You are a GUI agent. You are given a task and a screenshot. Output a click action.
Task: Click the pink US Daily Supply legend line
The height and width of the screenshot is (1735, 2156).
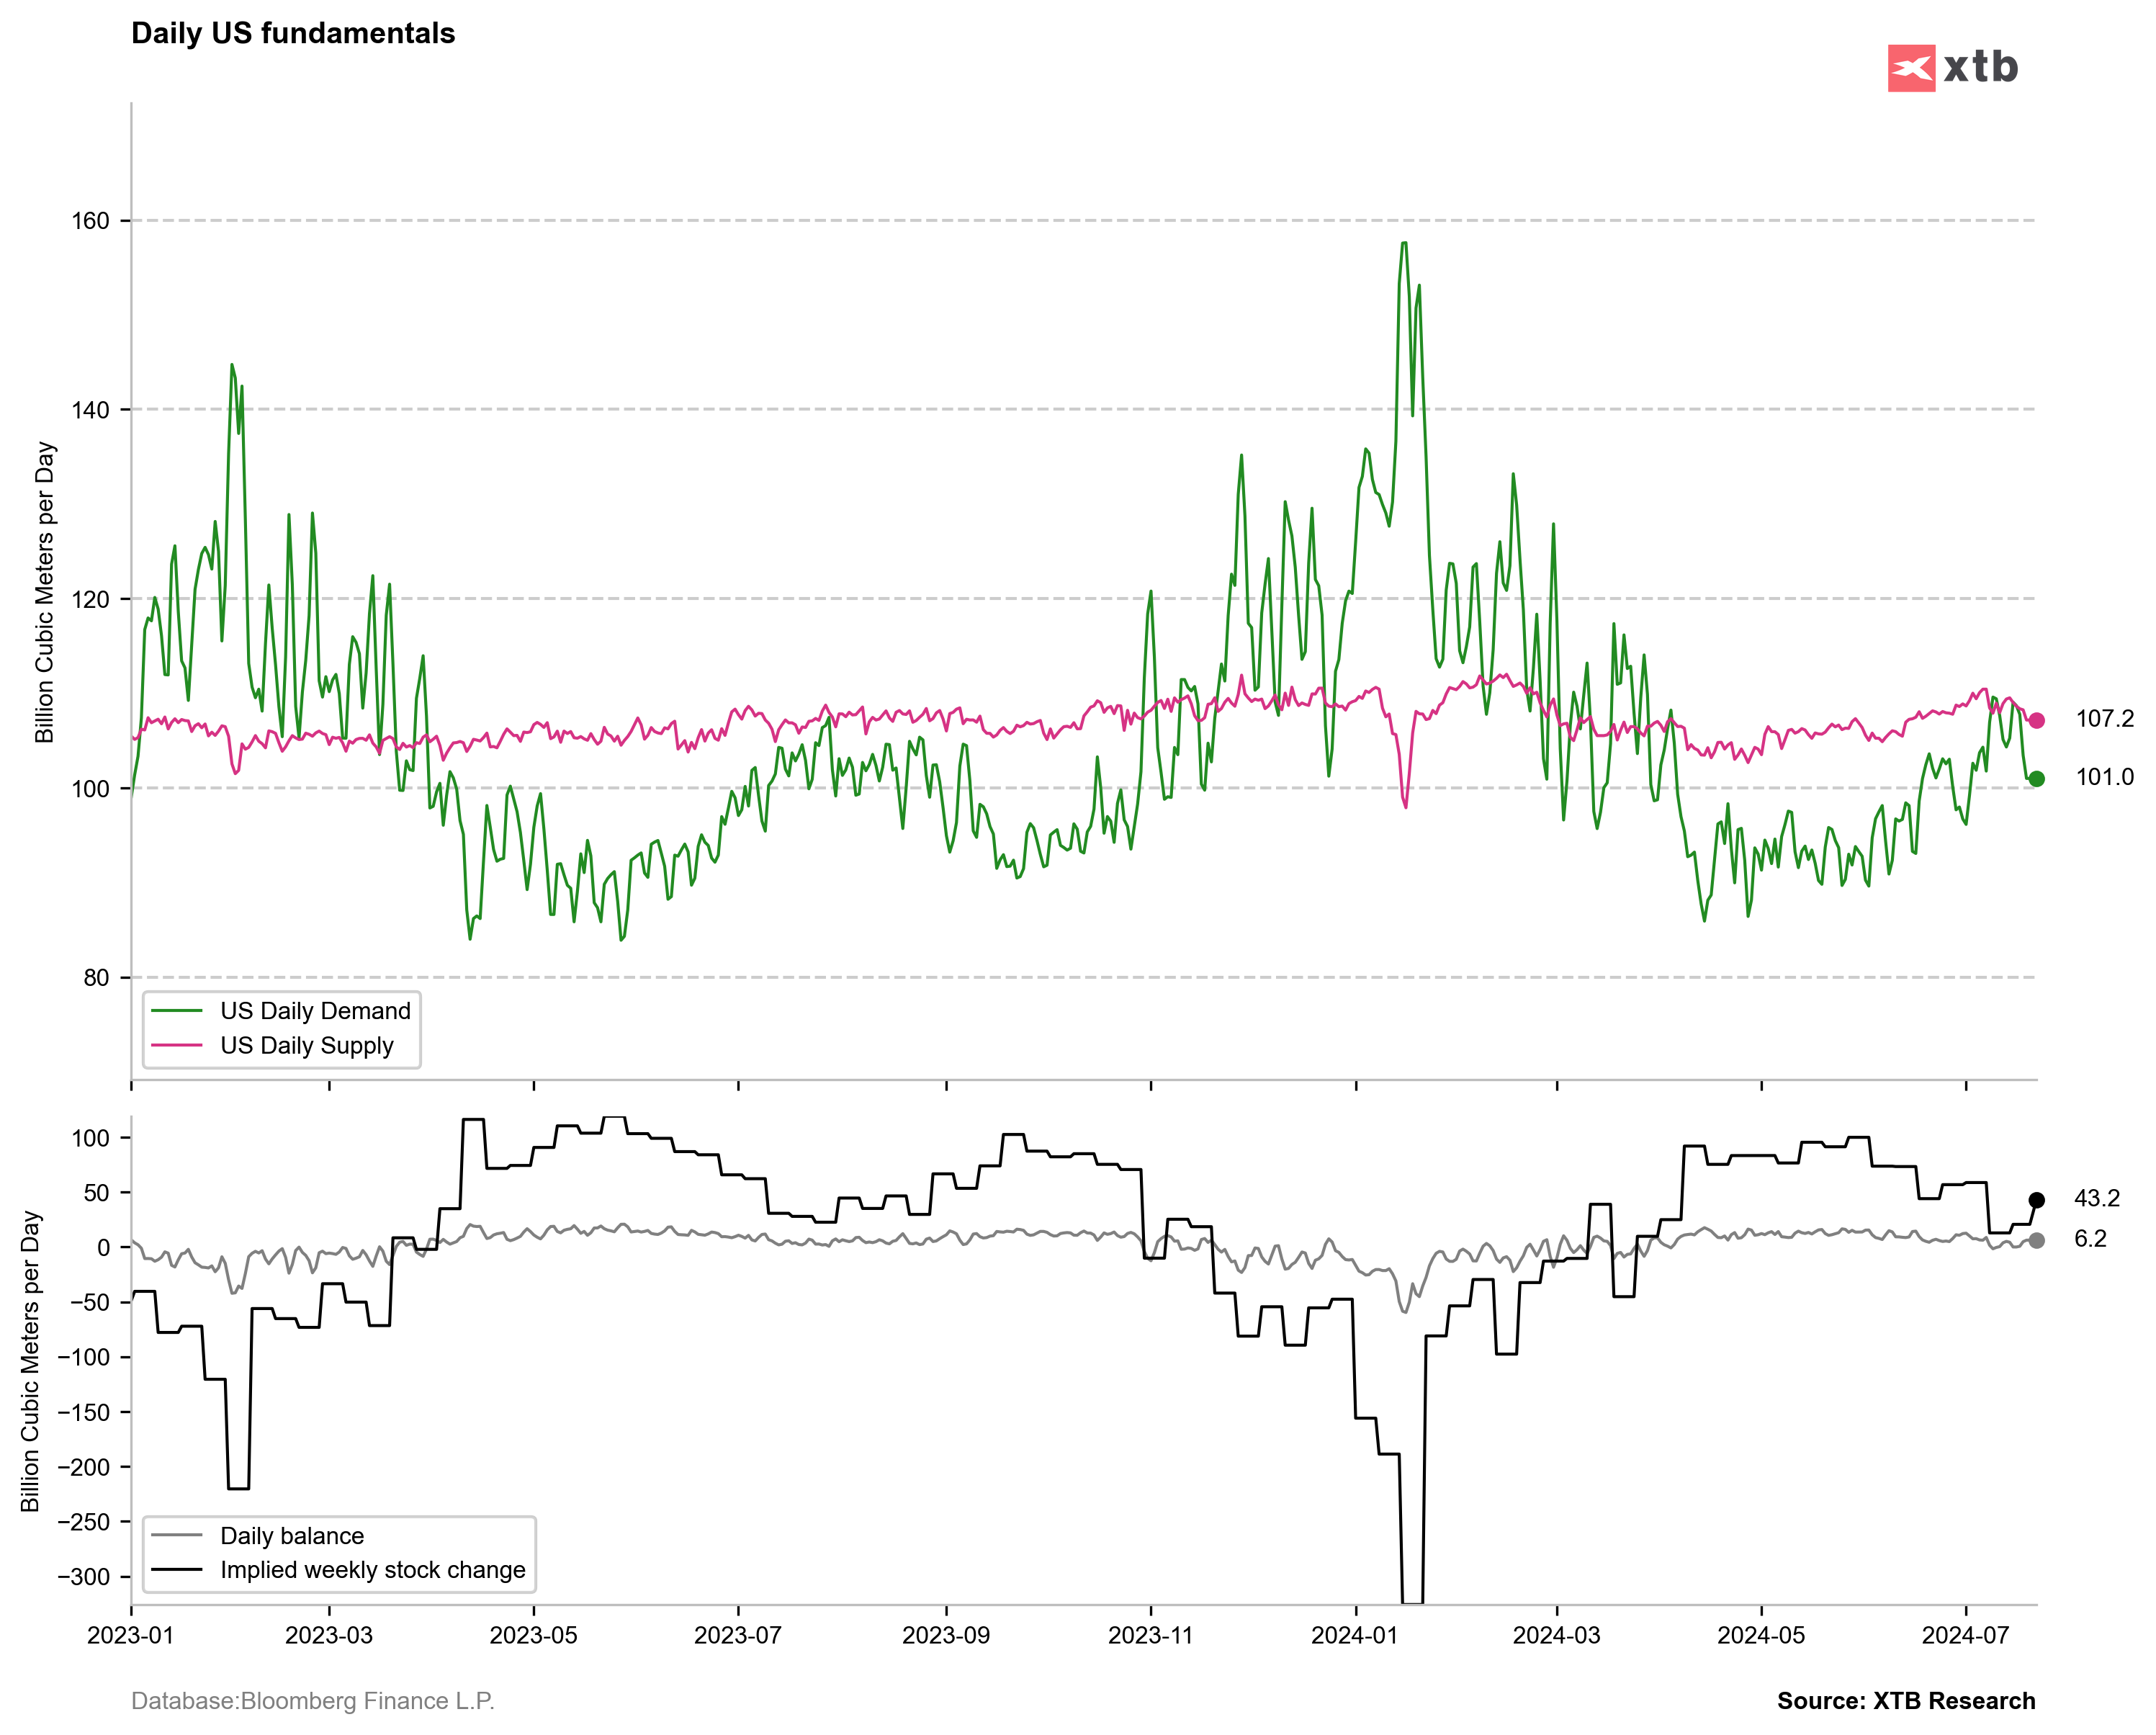point(177,1045)
